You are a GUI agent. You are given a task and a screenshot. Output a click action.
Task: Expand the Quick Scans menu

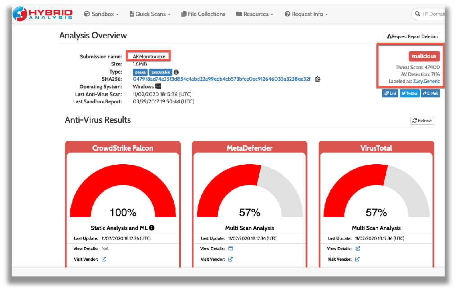[150, 14]
